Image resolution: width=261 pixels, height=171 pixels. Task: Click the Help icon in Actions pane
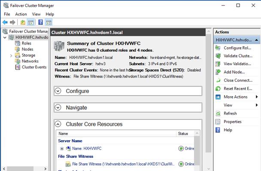point(218,130)
